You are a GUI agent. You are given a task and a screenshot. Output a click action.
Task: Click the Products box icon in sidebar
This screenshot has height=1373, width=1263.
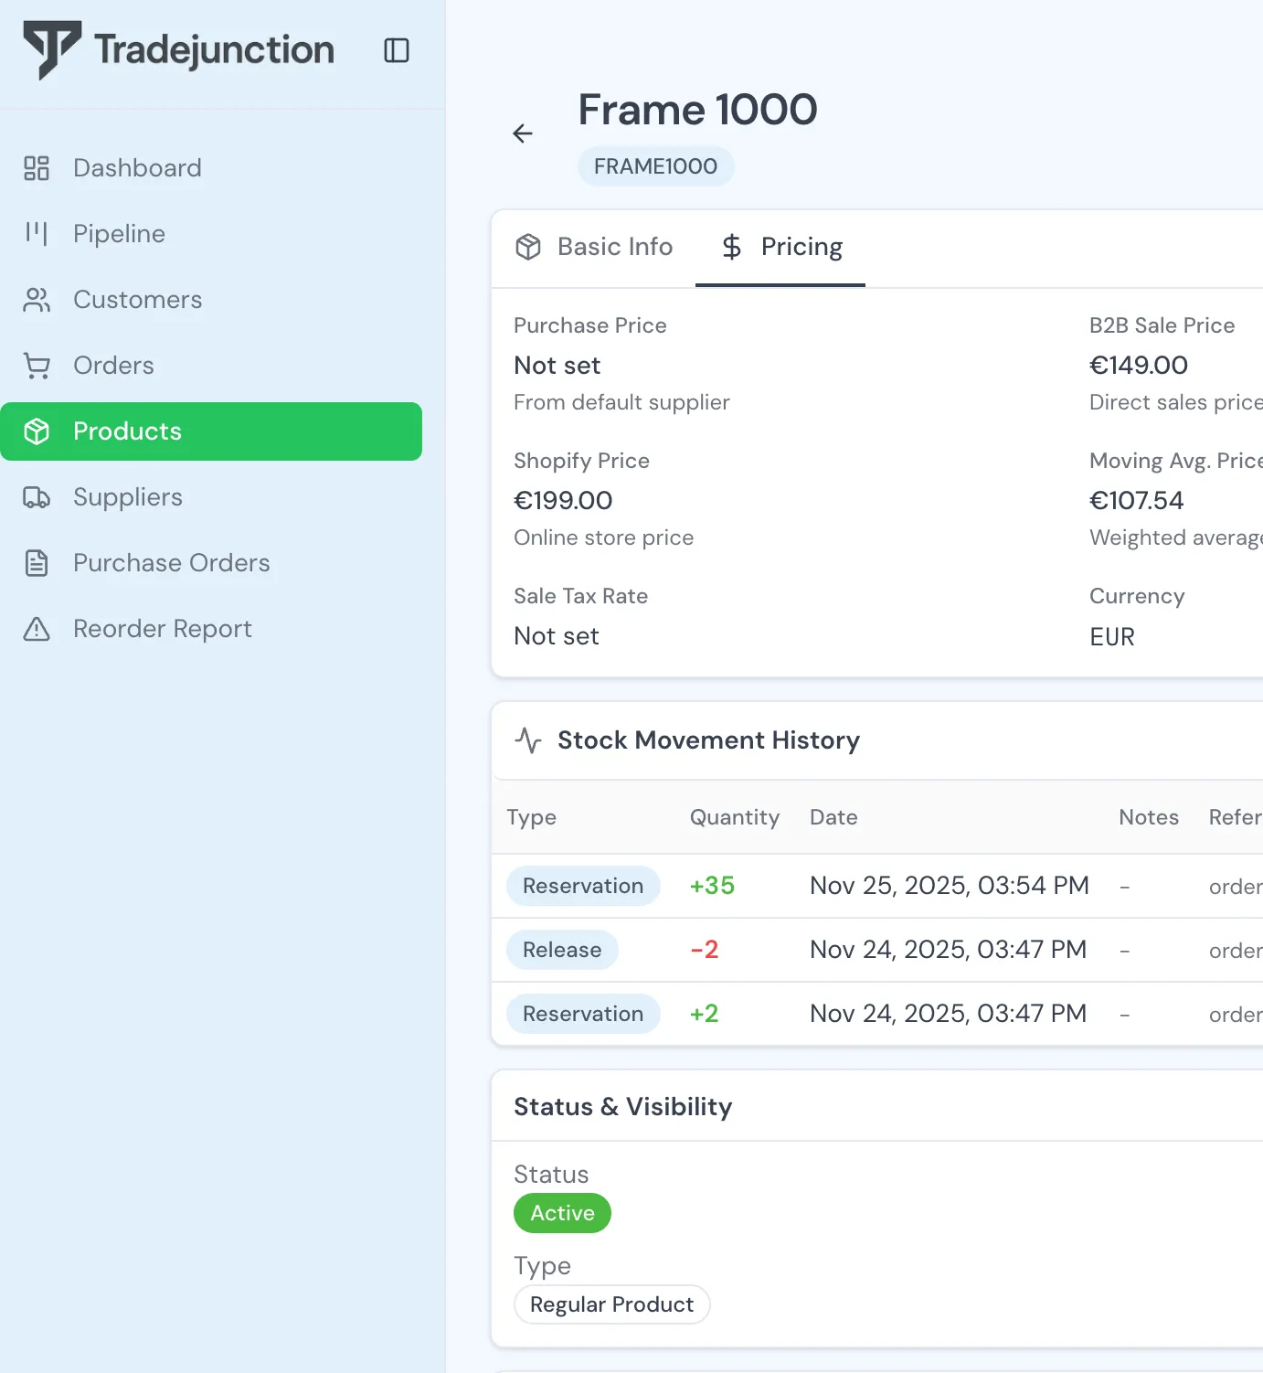37,431
